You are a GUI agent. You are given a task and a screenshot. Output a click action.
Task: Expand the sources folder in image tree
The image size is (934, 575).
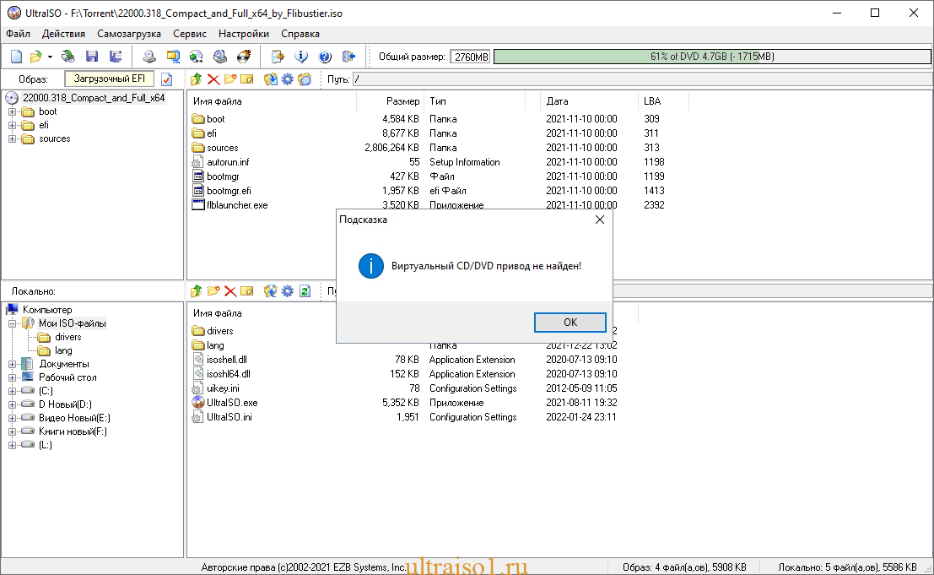pyautogui.click(x=13, y=138)
